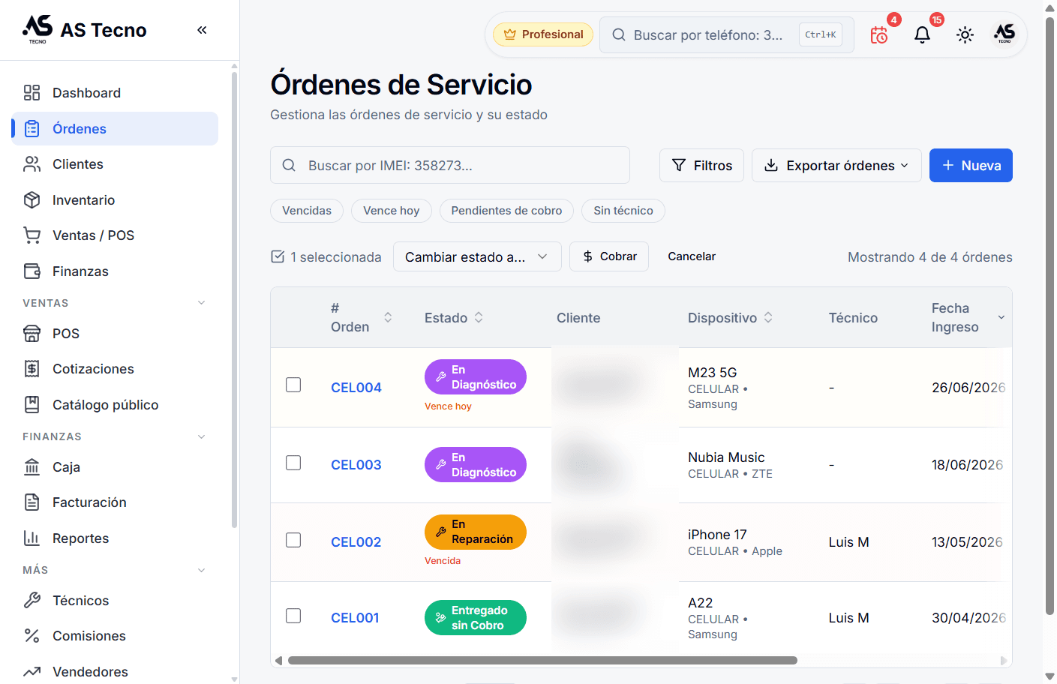The height and width of the screenshot is (684, 1057).
Task: Open Cotizaciones menu item
Action: coord(115,369)
